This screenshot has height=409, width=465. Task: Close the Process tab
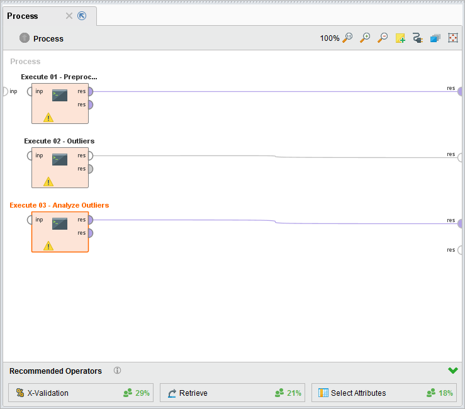point(69,16)
